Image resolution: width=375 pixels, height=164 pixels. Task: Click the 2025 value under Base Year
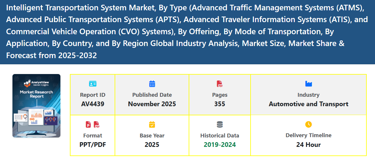coord(152,145)
